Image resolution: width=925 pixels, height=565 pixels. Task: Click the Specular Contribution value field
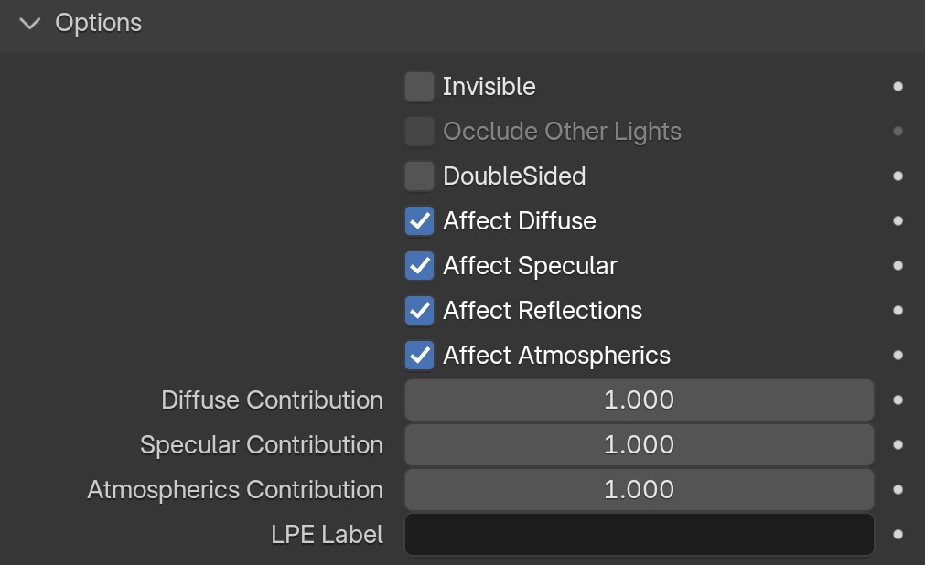pos(639,444)
